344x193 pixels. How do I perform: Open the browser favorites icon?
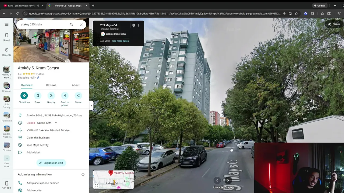click(322, 13)
